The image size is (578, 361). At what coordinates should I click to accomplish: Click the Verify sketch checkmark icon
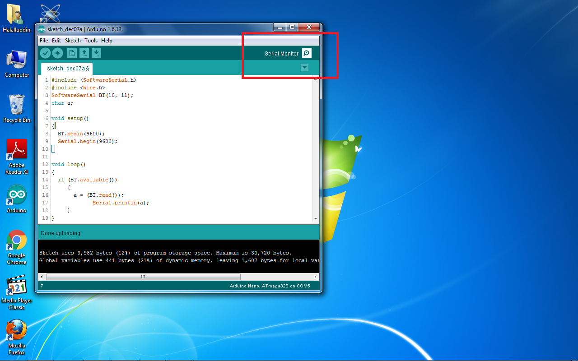[45, 53]
